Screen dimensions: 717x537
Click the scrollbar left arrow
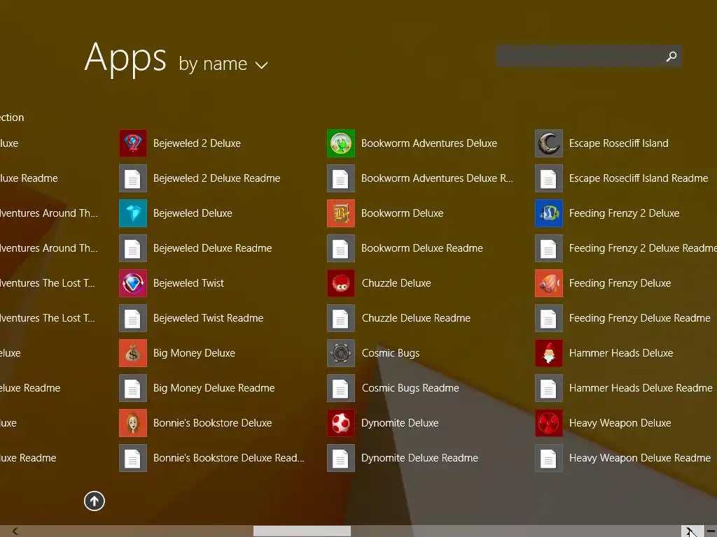[15, 531]
